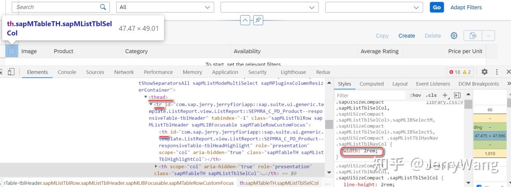Click the Average Rating column header
The height and width of the screenshot is (187, 511).
380,51
